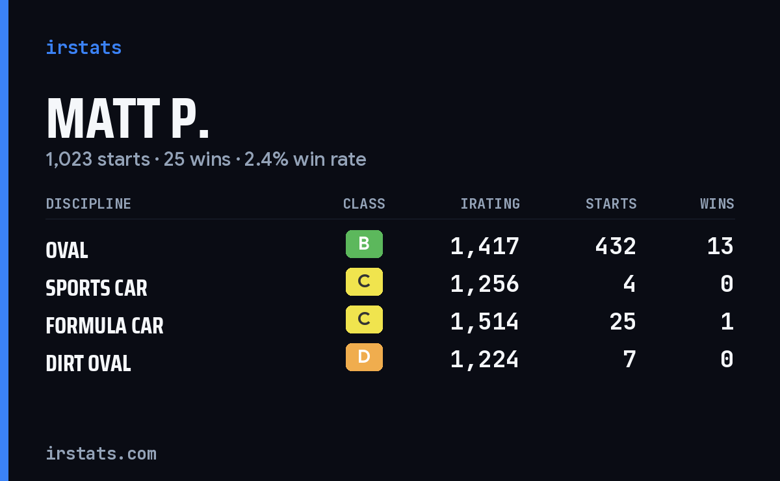Click the orange D class badge
The image size is (780, 481).
click(x=364, y=357)
